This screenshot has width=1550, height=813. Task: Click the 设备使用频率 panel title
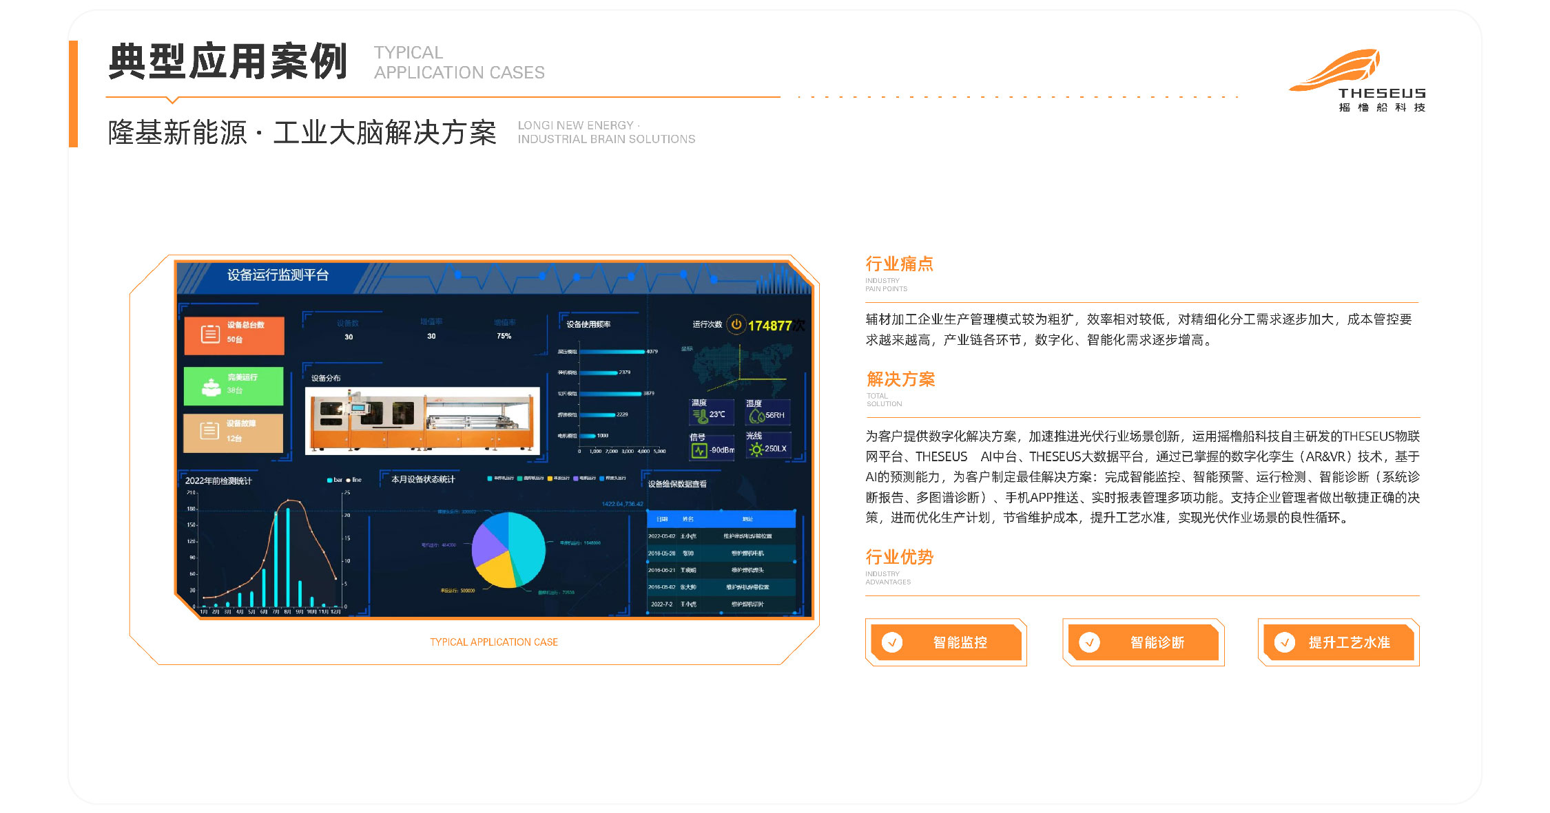tap(588, 324)
